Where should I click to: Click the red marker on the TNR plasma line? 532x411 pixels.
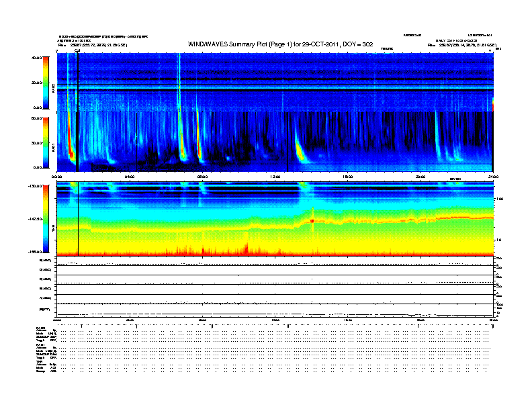[x=312, y=221]
